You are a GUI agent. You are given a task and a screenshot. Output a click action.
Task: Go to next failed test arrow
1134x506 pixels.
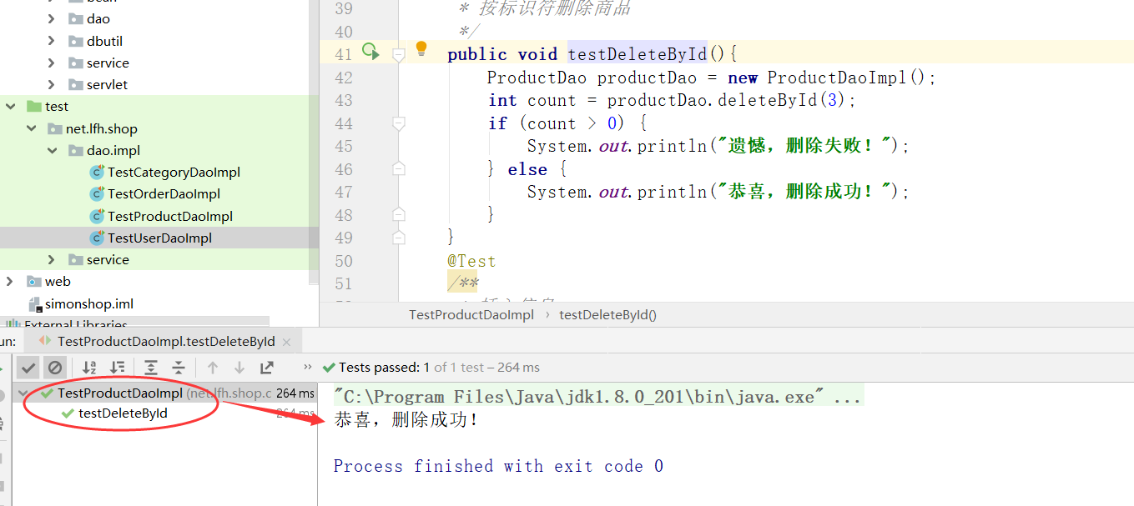[x=239, y=368]
